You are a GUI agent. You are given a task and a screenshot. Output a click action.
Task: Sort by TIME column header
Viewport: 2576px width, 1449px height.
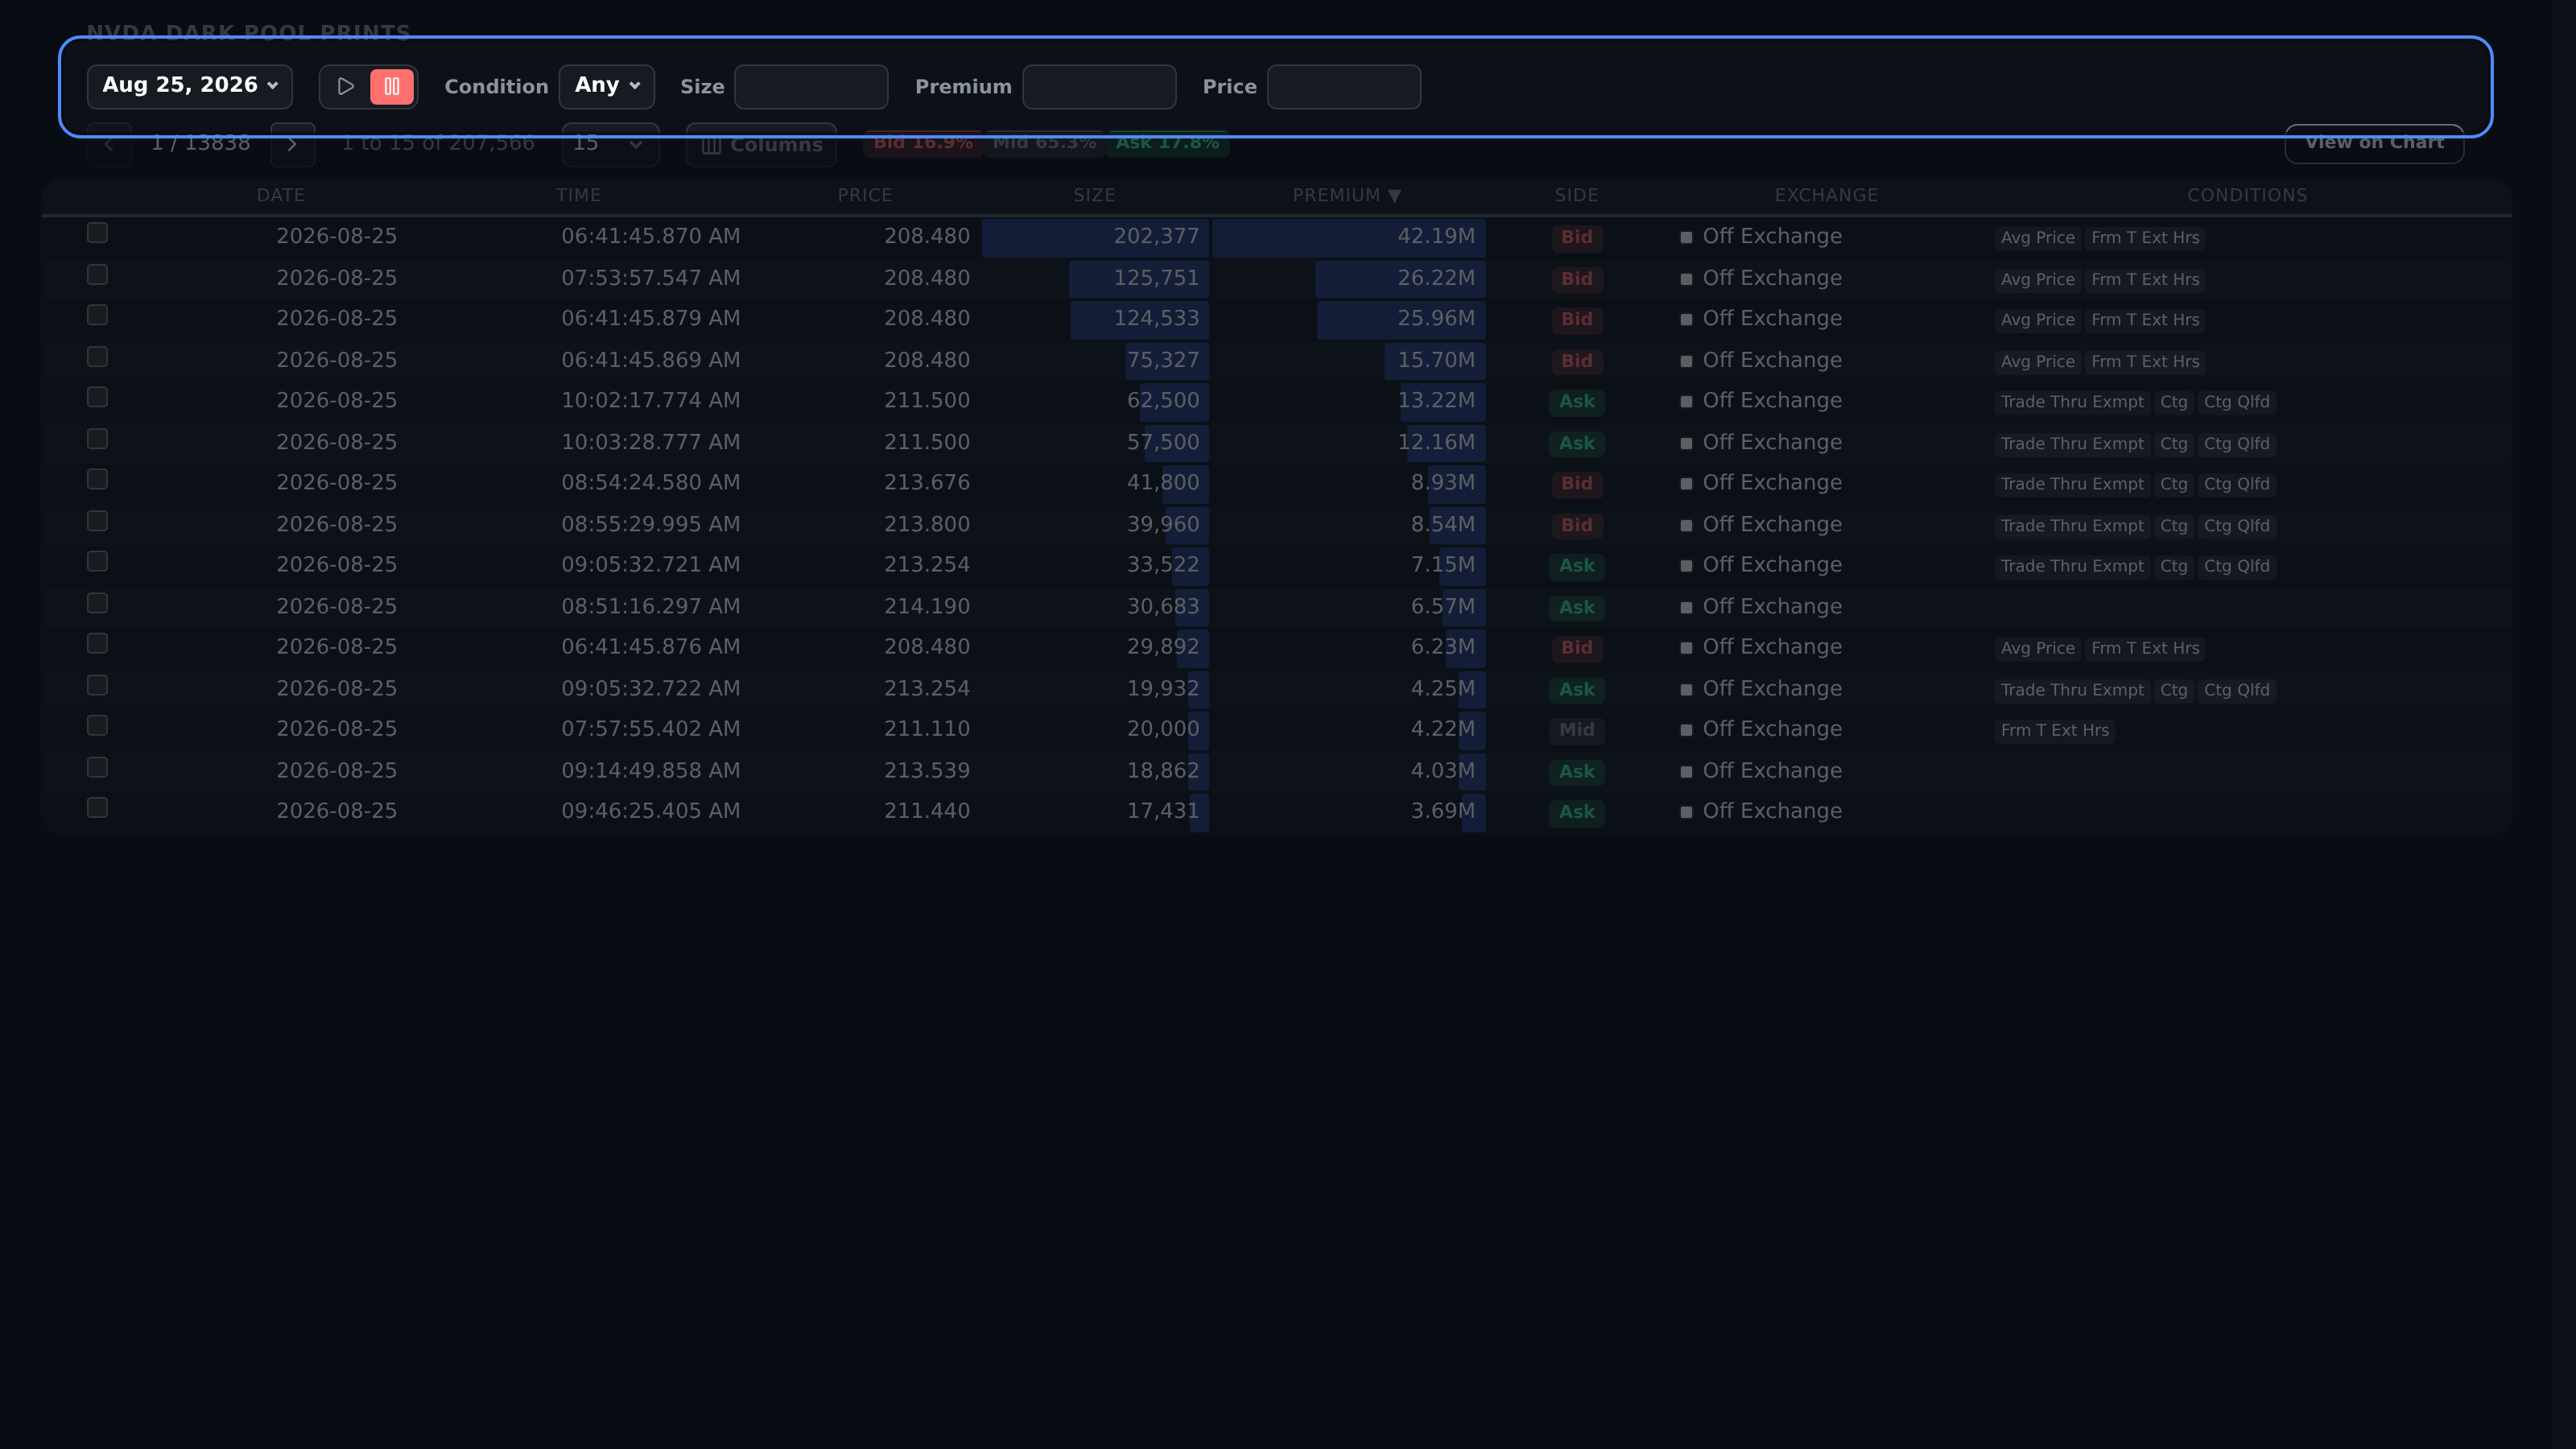point(579,195)
